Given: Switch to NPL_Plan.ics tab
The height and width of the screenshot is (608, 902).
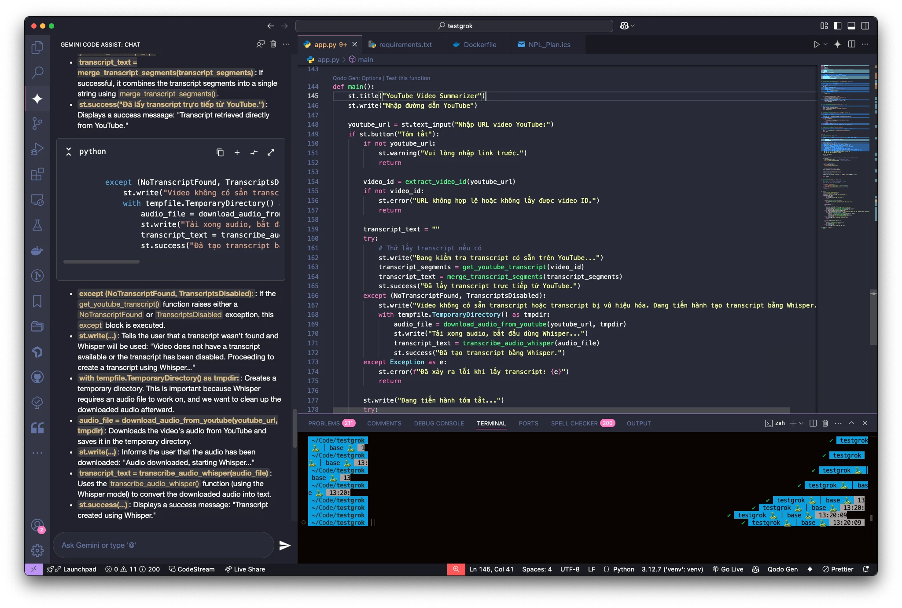Looking at the screenshot, I should pyautogui.click(x=549, y=44).
